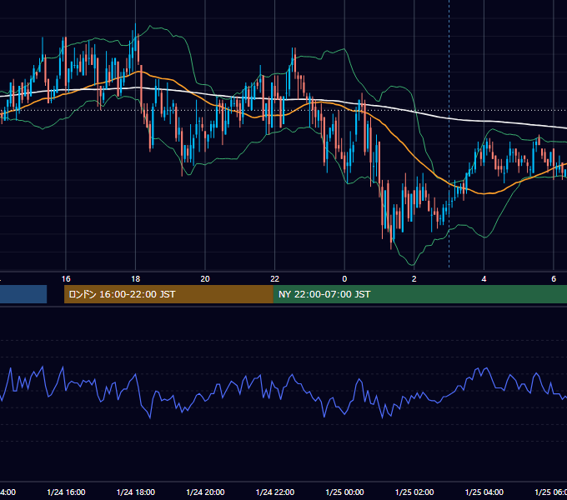567x500 pixels.
Task: Click the 1/25 02:00 date label
Action: pos(414,492)
